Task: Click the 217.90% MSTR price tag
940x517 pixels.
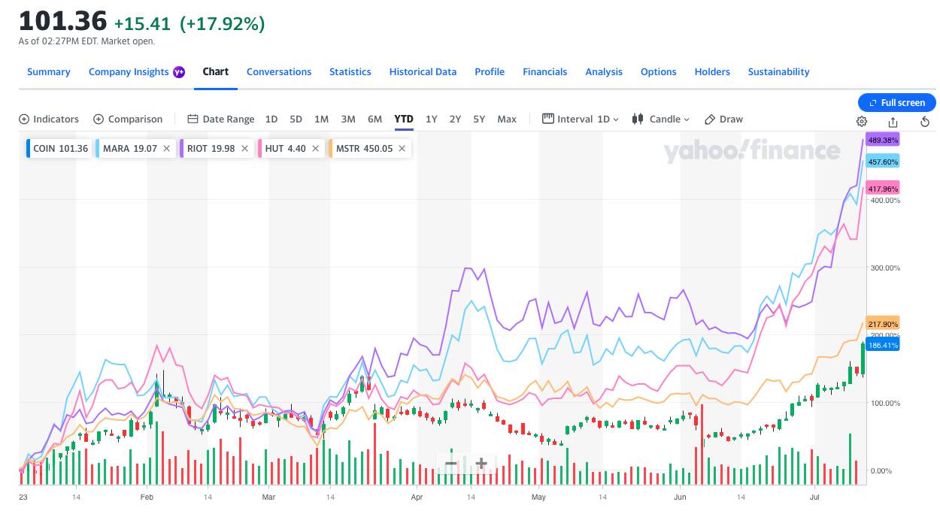Action: click(883, 324)
